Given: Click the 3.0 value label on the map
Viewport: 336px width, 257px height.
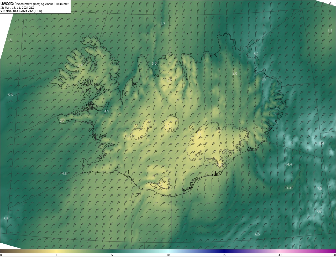Looking at the screenshot, I should pos(235,74).
